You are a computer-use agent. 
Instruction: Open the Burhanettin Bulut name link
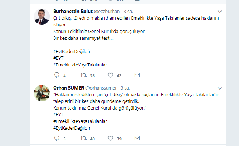[x=73, y=12]
